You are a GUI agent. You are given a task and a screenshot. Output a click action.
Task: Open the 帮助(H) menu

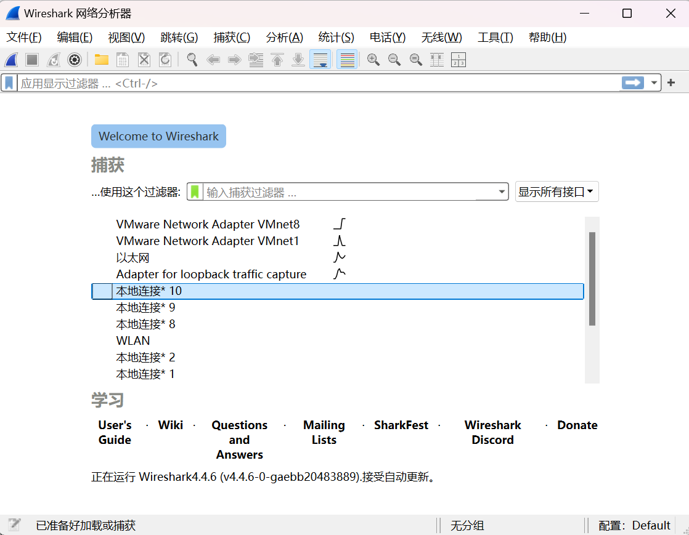[547, 38]
